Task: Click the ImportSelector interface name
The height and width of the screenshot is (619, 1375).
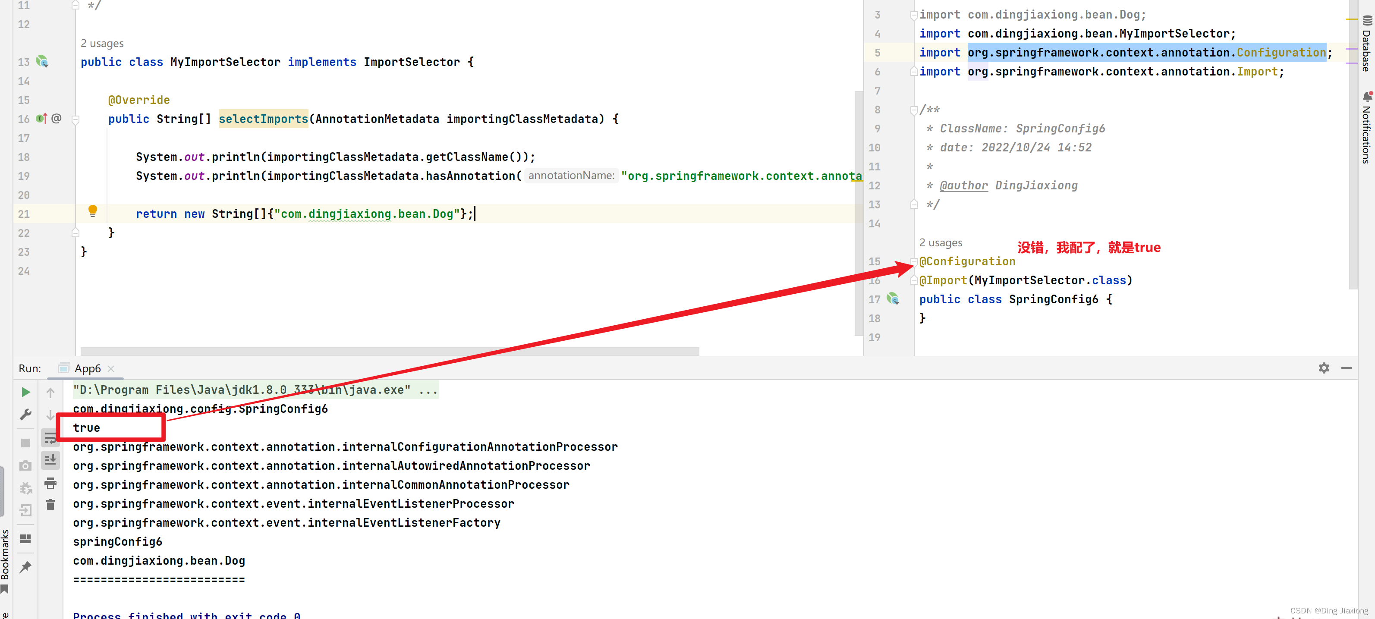Action: (412, 62)
